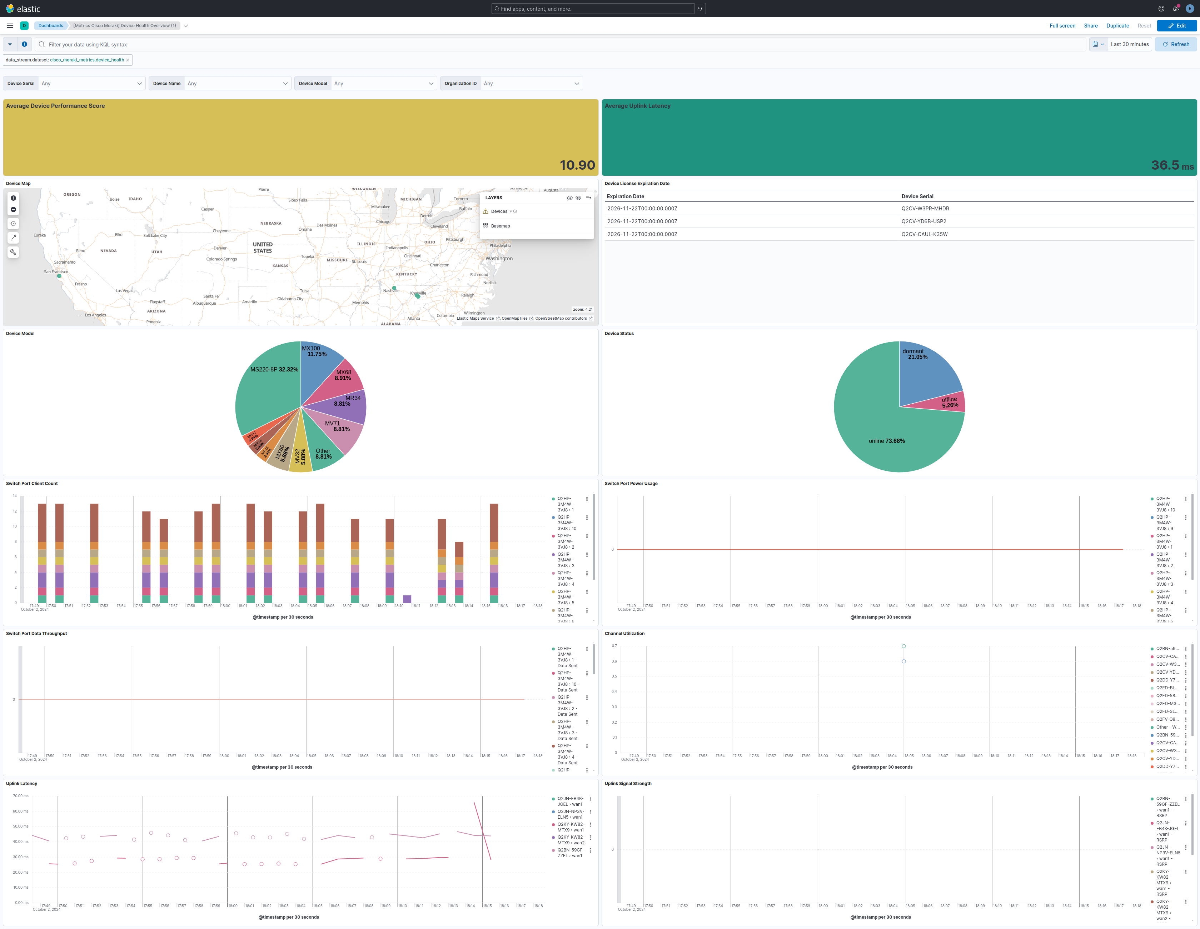Open the map tools wrench icon
Image resolution: width=1200 pixels, height=929 pixels.
(13, 252)
